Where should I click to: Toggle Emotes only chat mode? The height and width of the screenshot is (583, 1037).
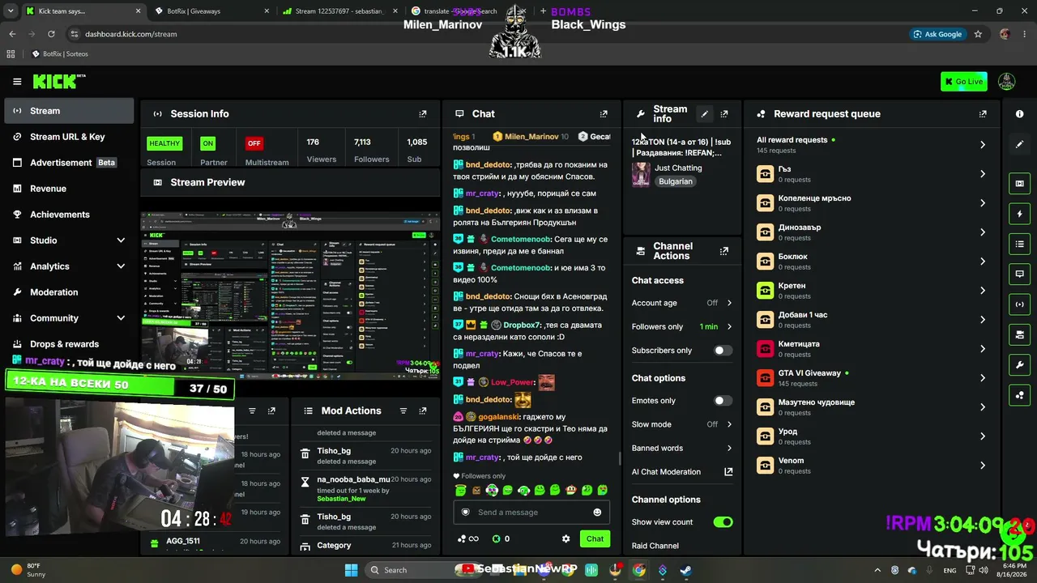[723, 401]
